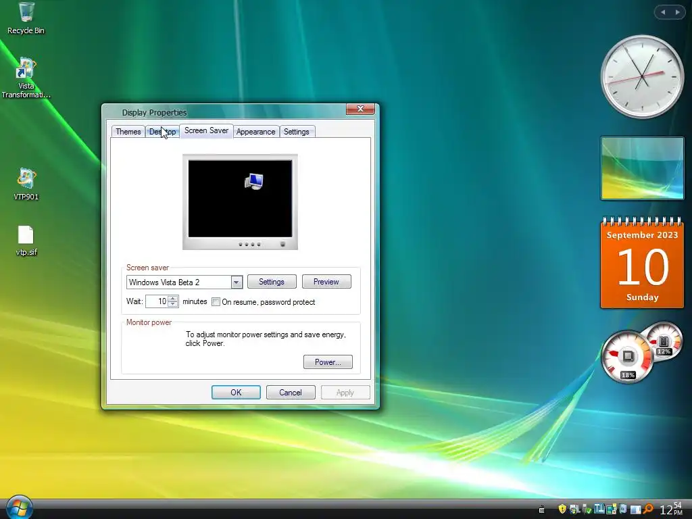692x519 pixels.
Task: Expand the screen saver dropdown list
Action: [x=237, y=282]
